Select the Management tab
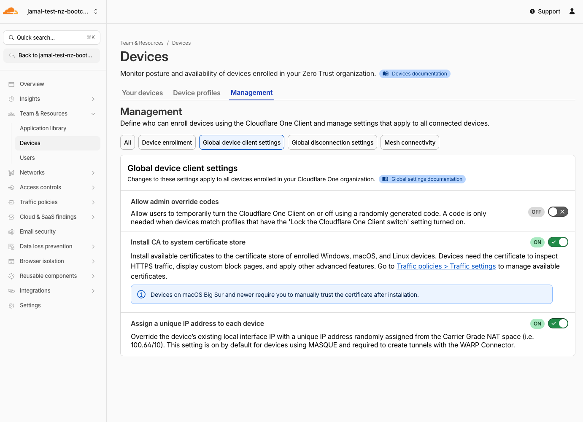This screenshot has width=583, height=422. (x=251, y=93)
